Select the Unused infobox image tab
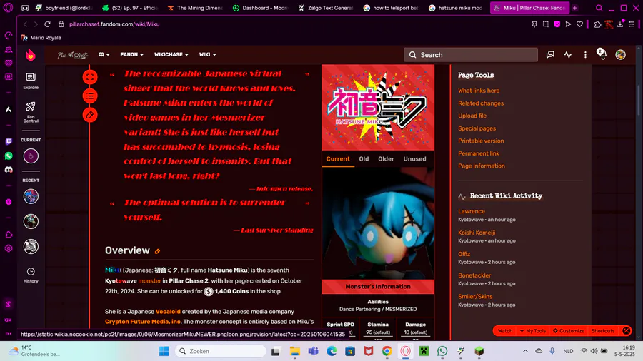This screenshot has height=361, width=643. coord(414,159)
